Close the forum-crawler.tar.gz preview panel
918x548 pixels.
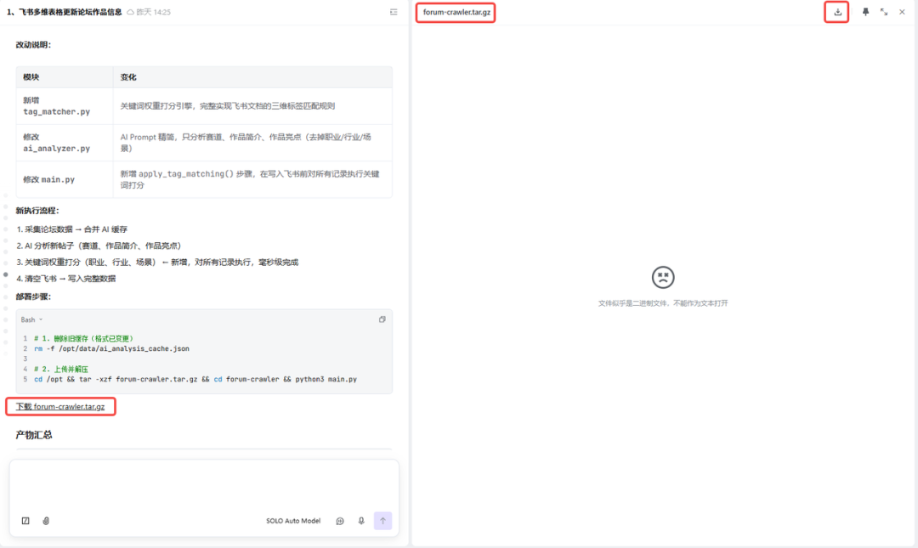tap(902, 12)
